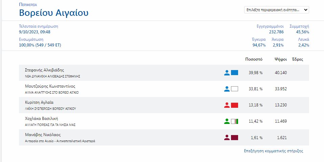
Task: Click the Ψήφοι column header
Action: point(281,59)
